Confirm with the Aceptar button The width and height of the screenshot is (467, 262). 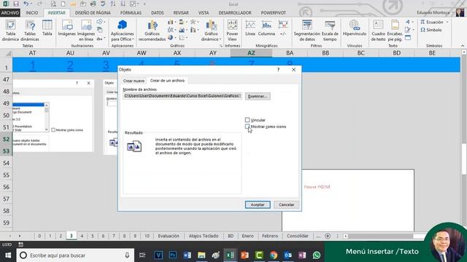pos(258,205)
